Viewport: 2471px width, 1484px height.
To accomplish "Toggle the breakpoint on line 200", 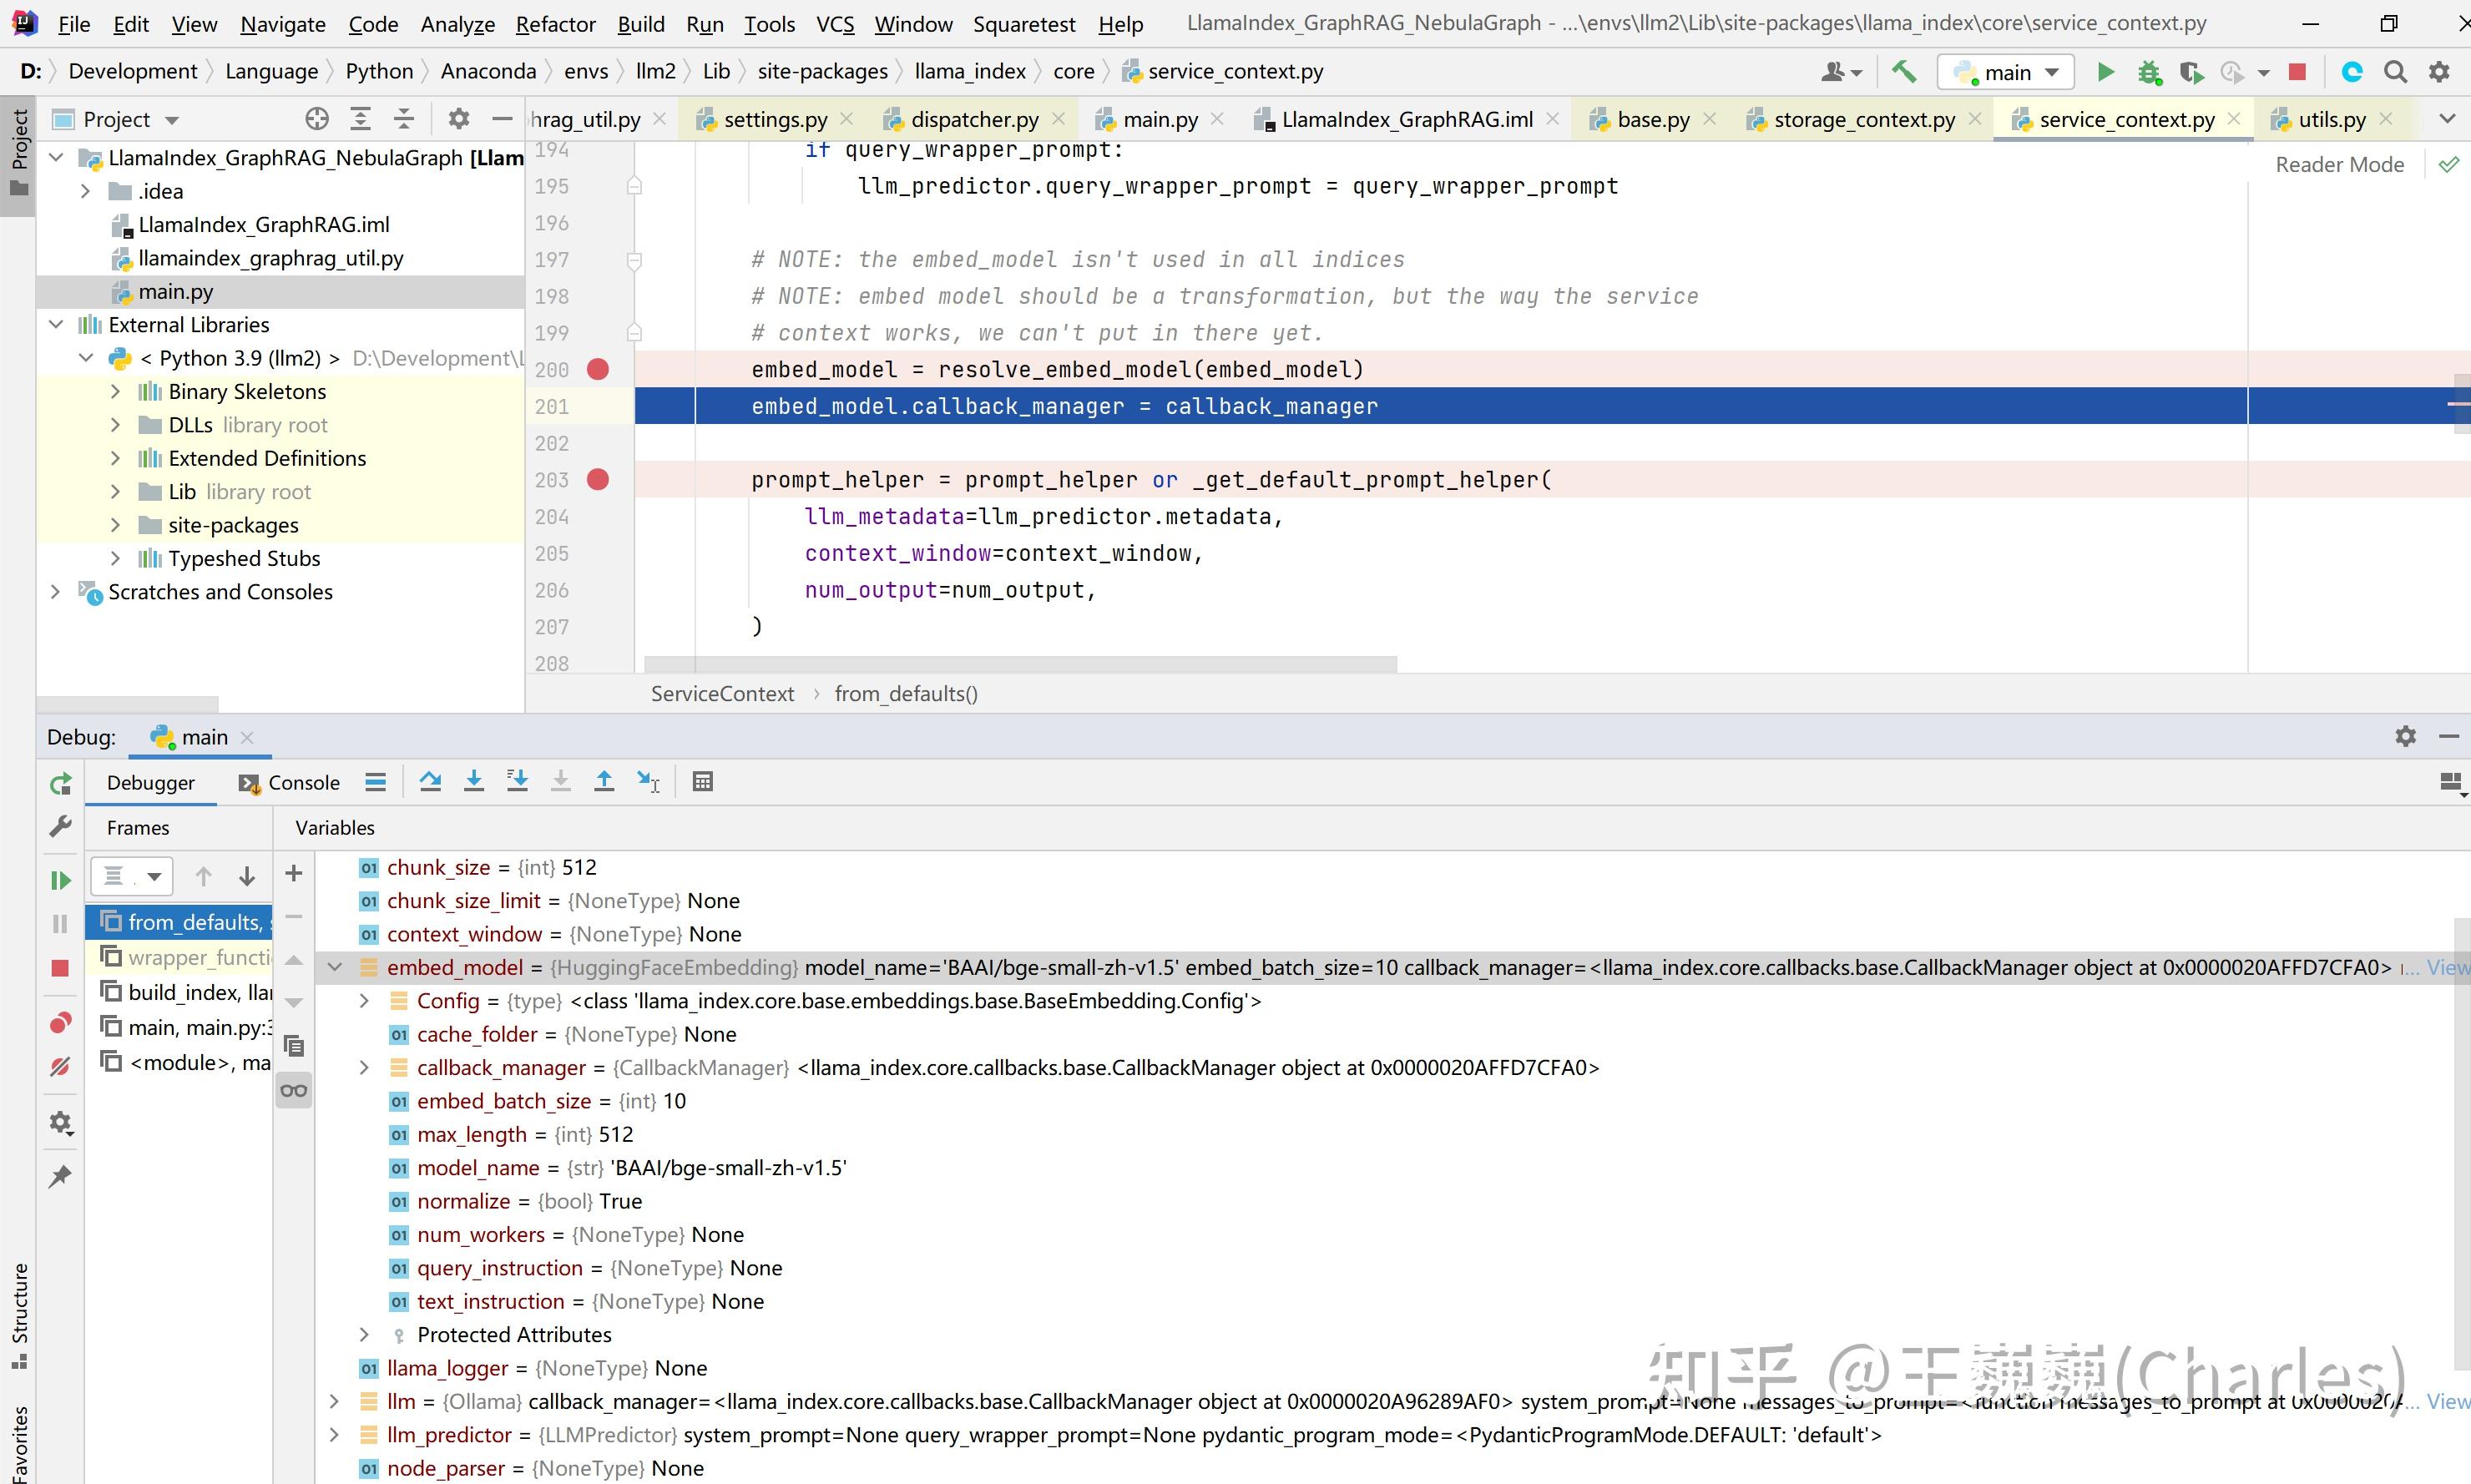I will click(x=598, y=370).
